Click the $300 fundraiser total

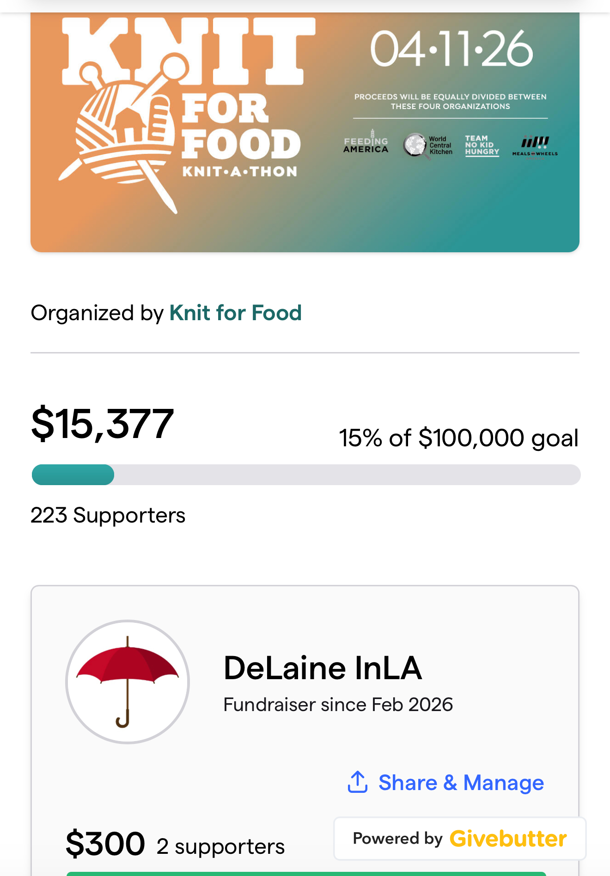[x=105, y=844]
